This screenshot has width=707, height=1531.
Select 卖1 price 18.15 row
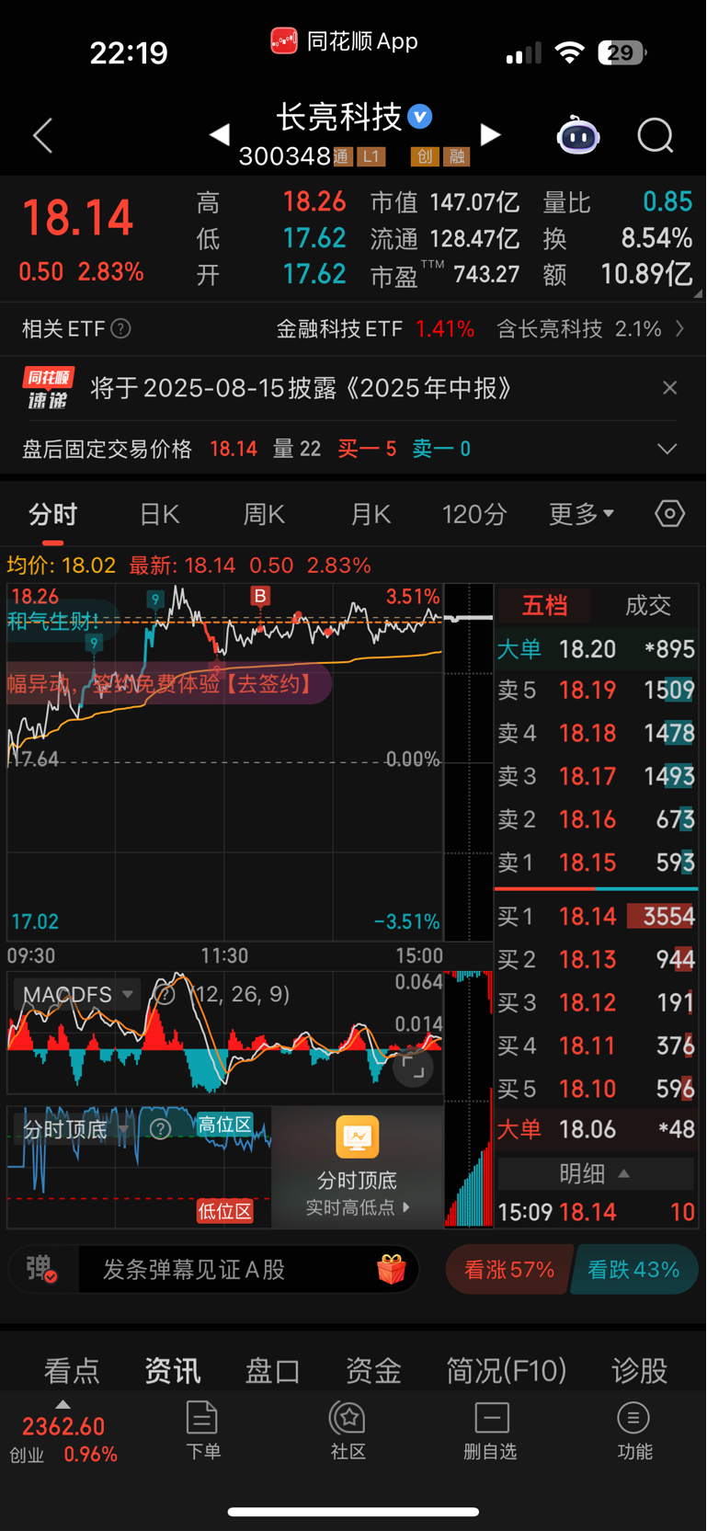[596, 863]
